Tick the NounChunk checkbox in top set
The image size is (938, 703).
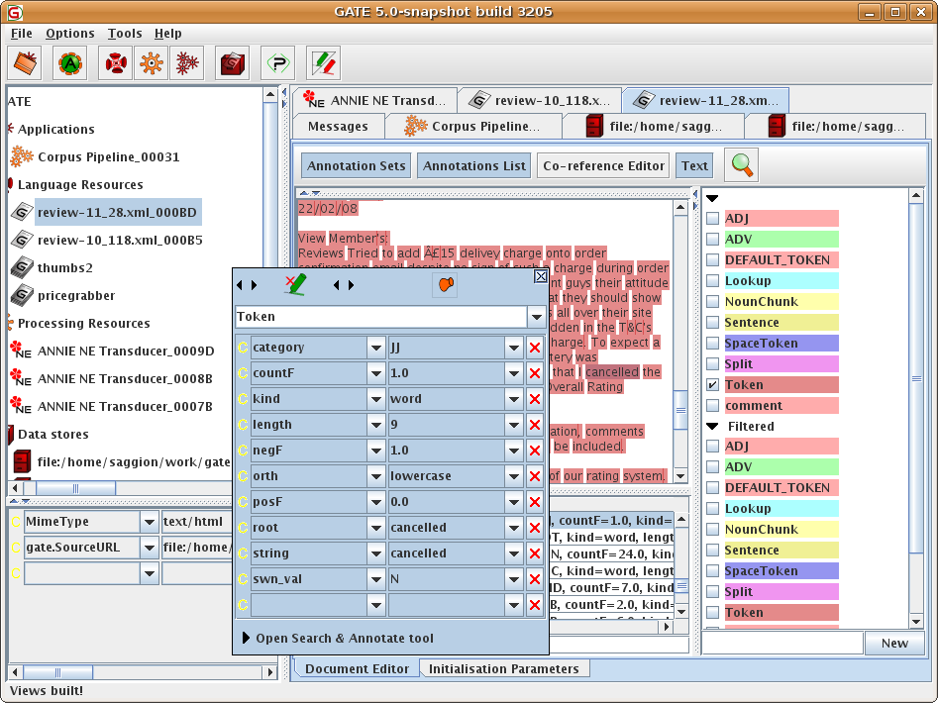coord(712,302)
